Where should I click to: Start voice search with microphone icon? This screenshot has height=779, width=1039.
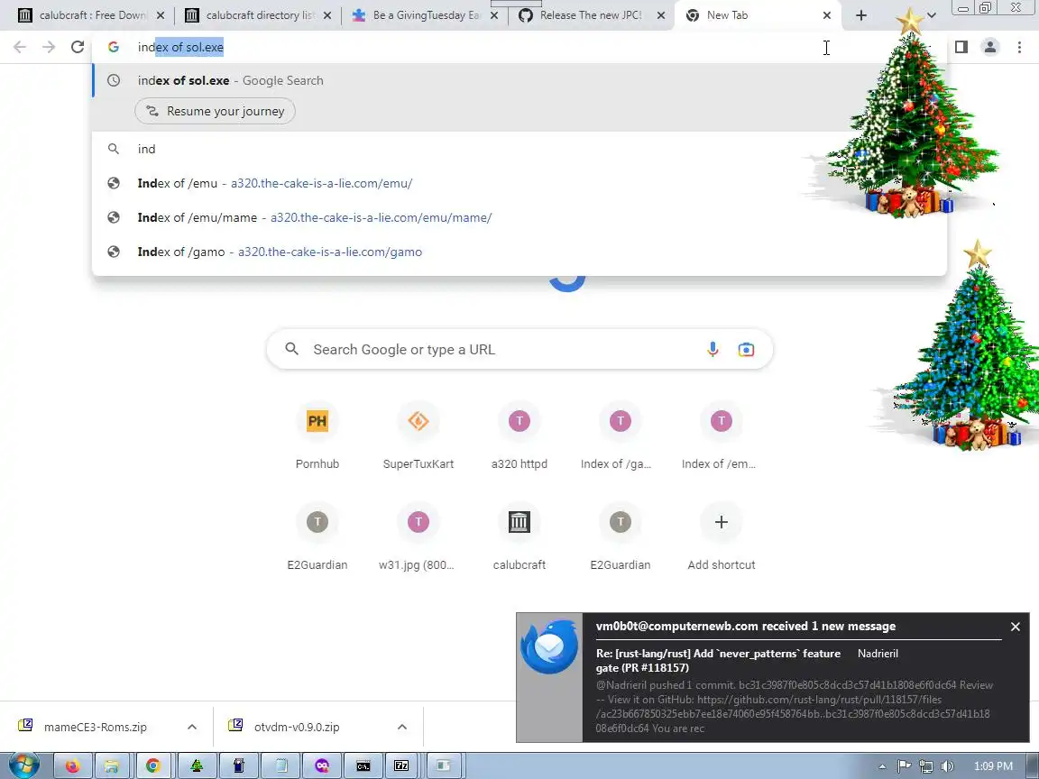pos(713,349)
